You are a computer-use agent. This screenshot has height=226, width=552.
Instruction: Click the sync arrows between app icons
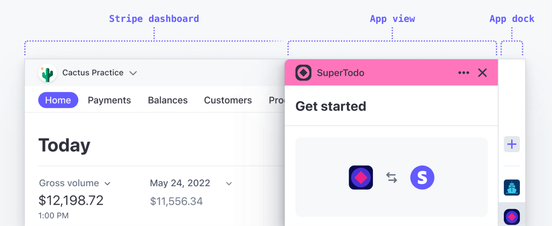click(x=392, y=178)
